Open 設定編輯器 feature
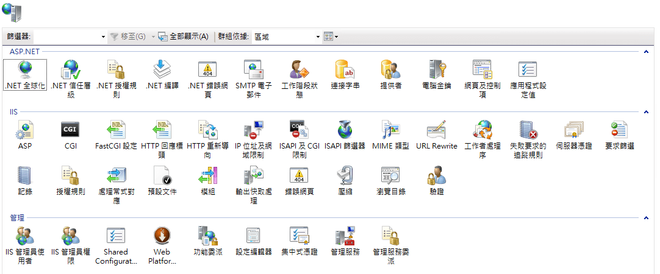 tap(253, 241)
